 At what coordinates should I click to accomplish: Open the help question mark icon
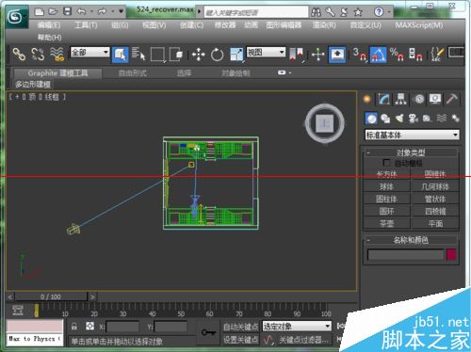379,12
